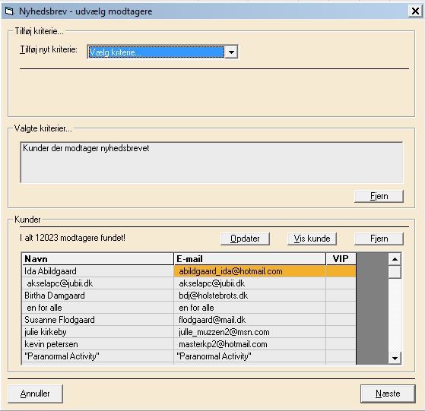Viewport: 425px width, 411px height.
Task: Click the VIP column header
Action: point(341,259)
